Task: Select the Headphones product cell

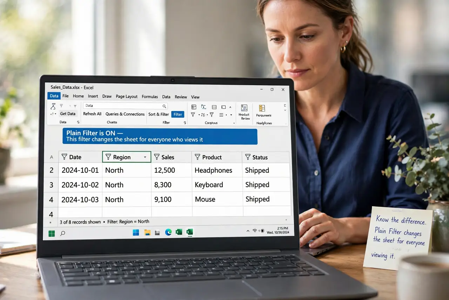Action: coord(217,170)
